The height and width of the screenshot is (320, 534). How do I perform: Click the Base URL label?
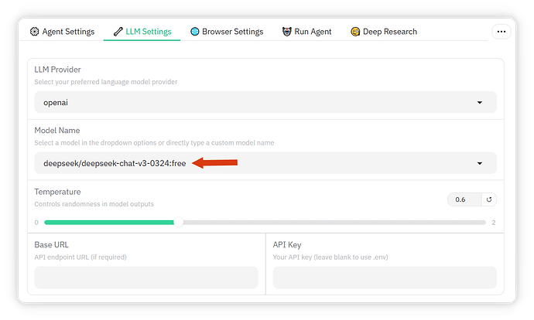(51, 245)
